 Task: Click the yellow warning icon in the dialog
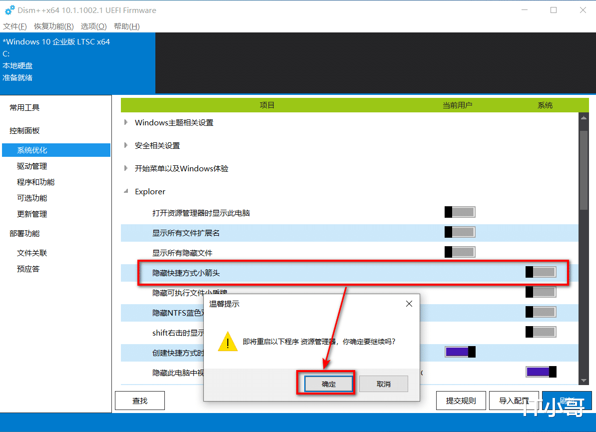point(228,342)
